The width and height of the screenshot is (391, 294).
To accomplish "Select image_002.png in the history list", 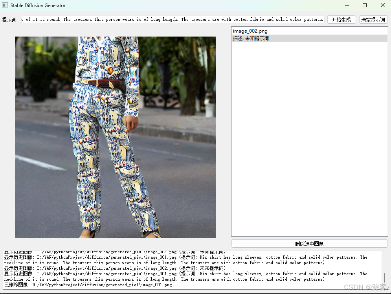I will tap(309, 31).
